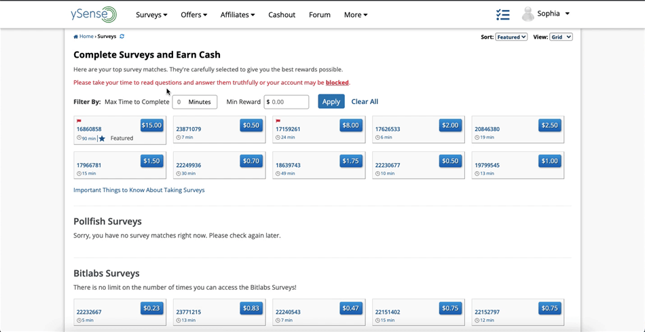Click $1.75 button for survey 18639743
This screenshot has height=332, width=645.
(350, 161)
